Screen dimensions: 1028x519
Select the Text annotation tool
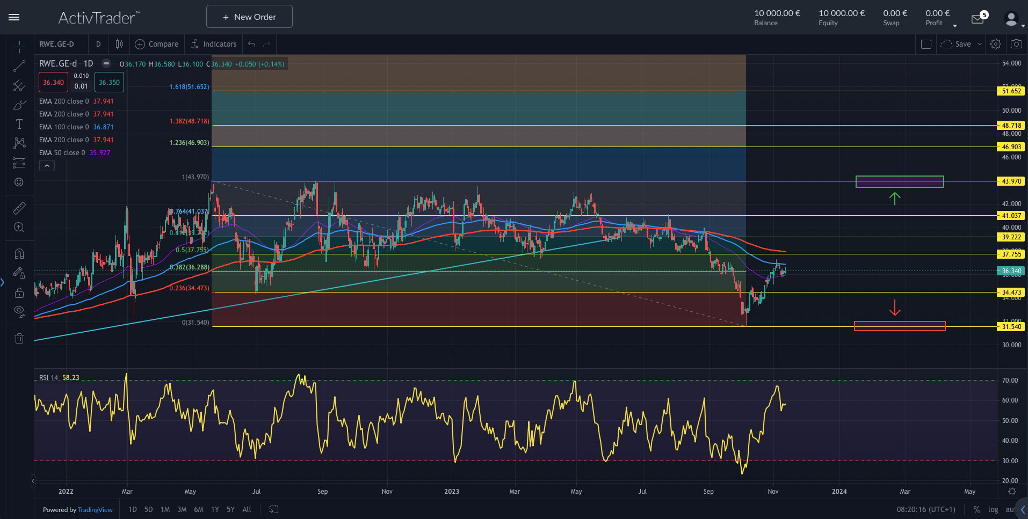pos(19,124)
